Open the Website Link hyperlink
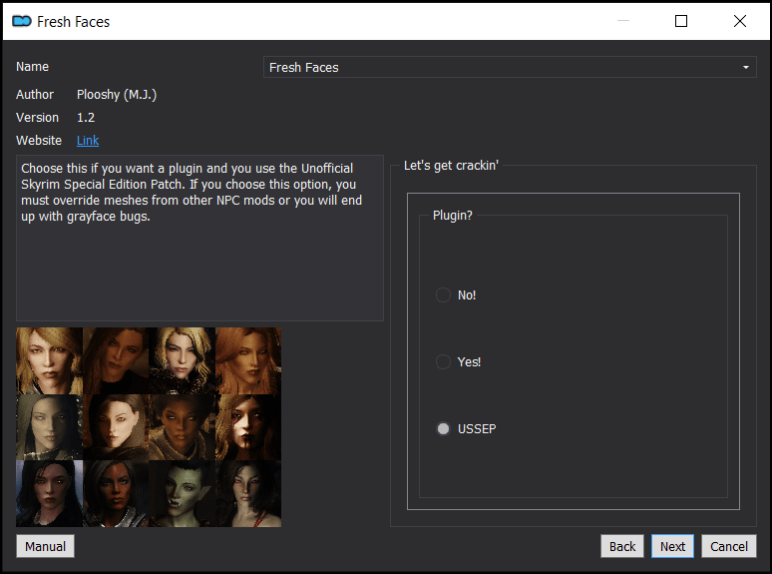 pyautogui.click(x=88, y=141)
